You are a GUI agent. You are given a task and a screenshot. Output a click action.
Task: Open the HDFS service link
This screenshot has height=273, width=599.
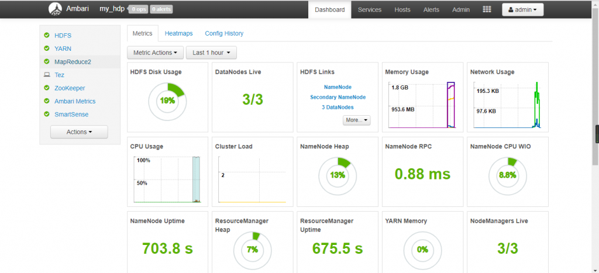pyautogui.click(x=63, y=36)
